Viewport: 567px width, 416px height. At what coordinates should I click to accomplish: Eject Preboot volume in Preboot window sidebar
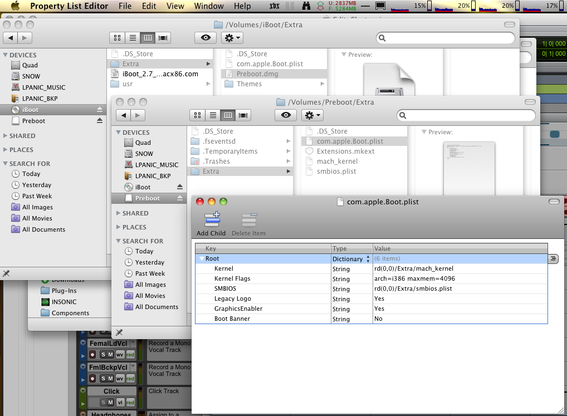pos(180,198)
